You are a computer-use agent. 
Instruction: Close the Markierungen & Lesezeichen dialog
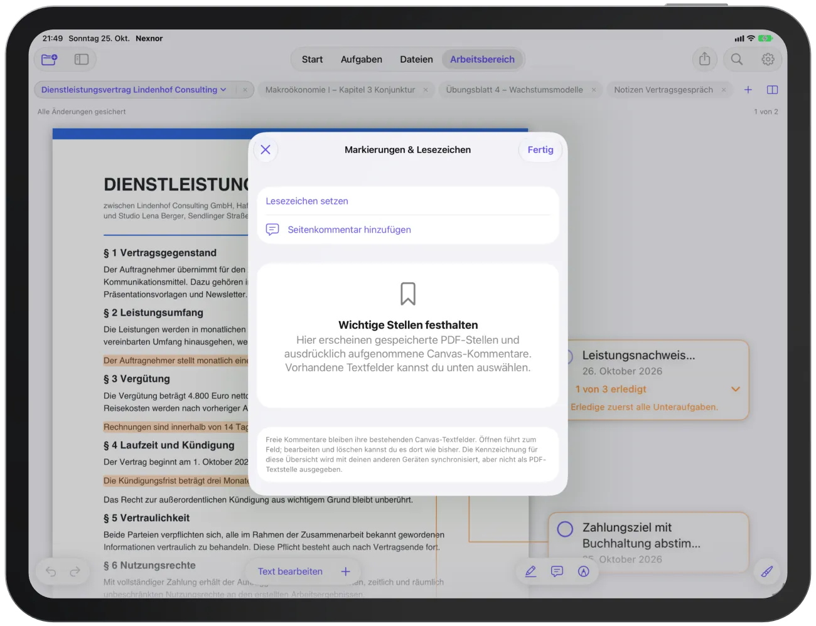click(x=266, y=150)
